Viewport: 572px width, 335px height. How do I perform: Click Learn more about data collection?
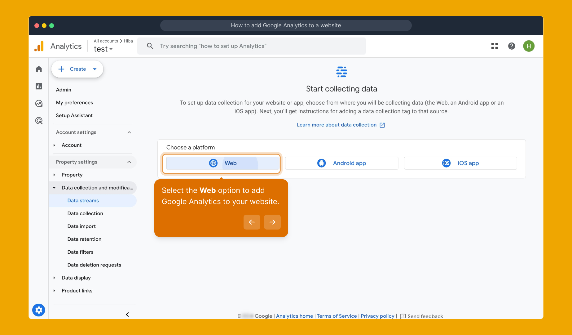(x=337, y=125)
